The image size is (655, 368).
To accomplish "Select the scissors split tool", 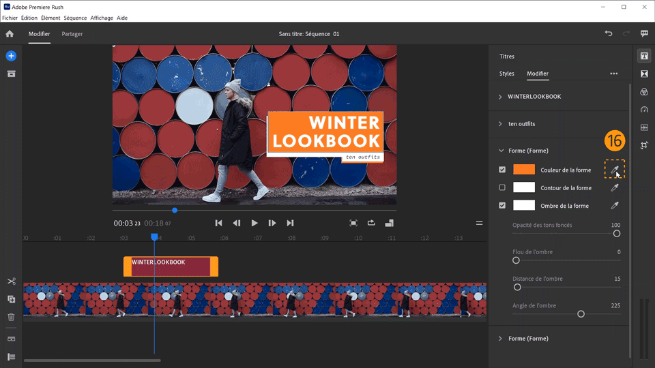I will coord(11,281).
